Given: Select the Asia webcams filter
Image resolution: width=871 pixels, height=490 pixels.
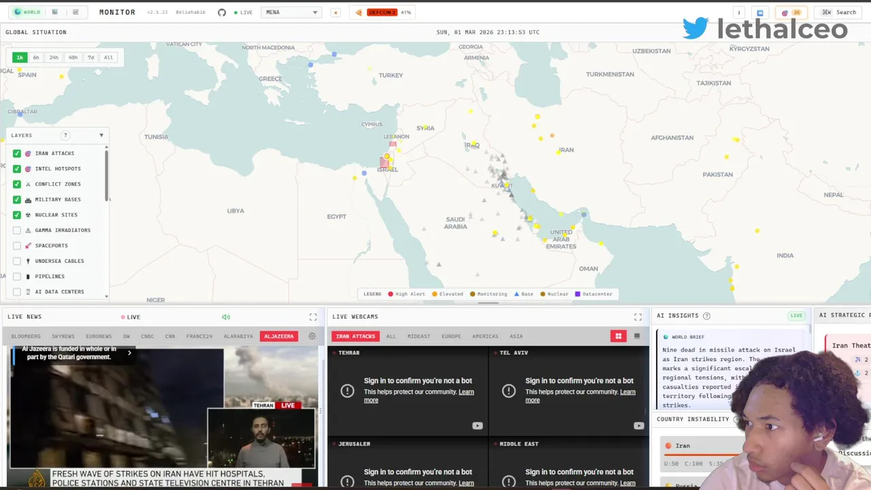Looking at the screenshot, I should 516,336.
